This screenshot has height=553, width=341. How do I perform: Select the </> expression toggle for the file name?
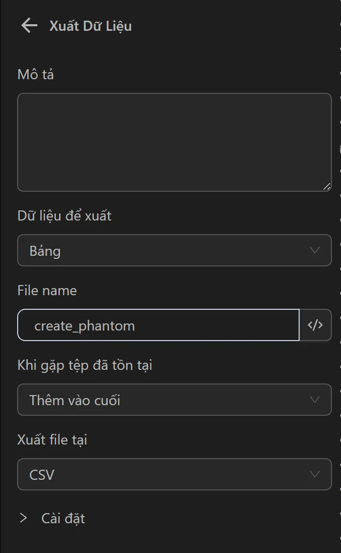coord(315,325)
